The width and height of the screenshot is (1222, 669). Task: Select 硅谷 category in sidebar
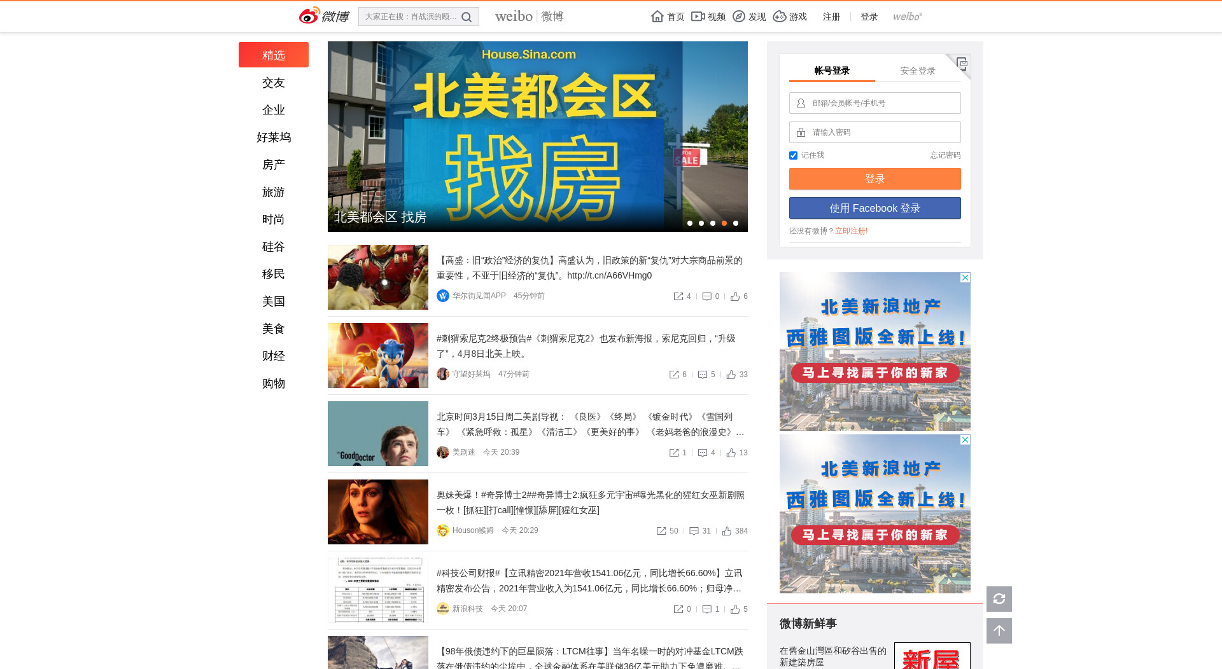click(x=274, y=247)
